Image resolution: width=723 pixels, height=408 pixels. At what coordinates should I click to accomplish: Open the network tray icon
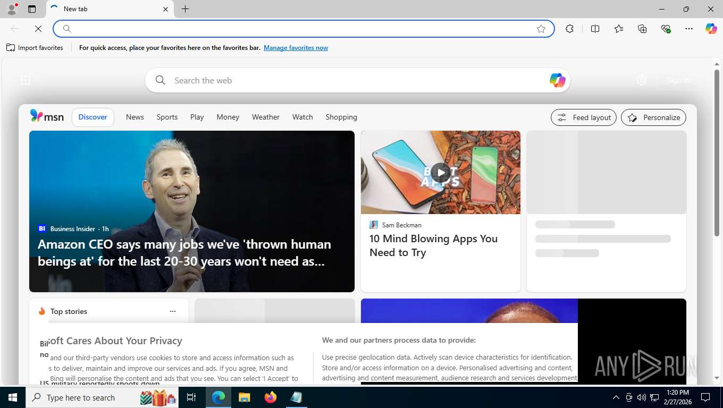654,397
